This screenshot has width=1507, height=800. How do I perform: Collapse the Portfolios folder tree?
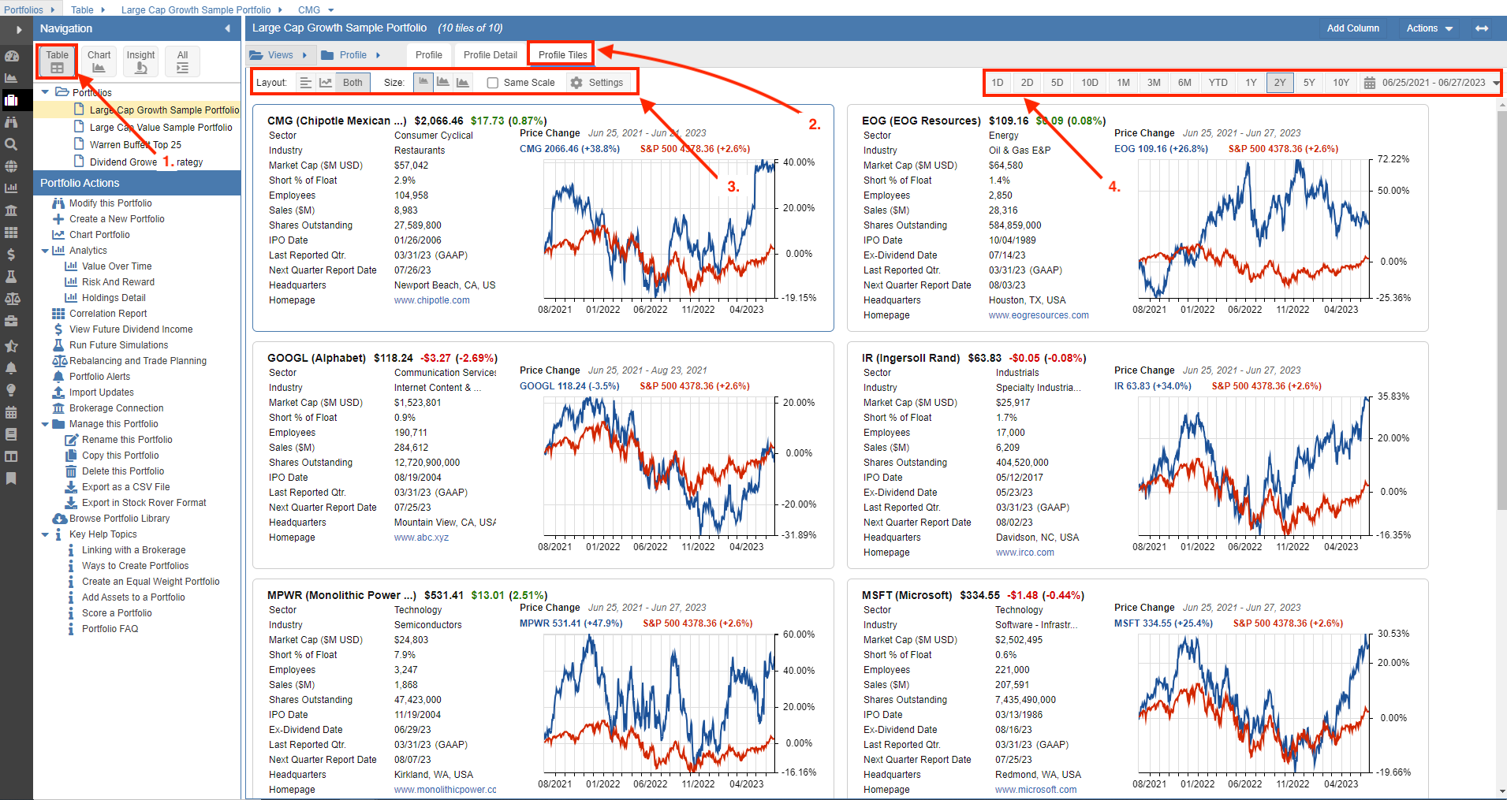[45, 92]
